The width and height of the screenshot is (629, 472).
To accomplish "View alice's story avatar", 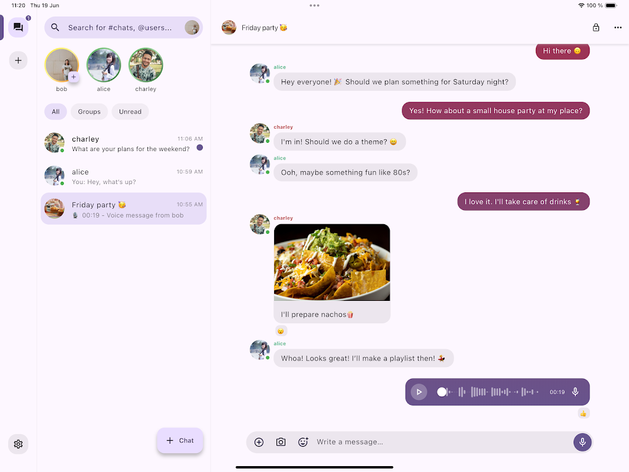I will tap(104, 65).
